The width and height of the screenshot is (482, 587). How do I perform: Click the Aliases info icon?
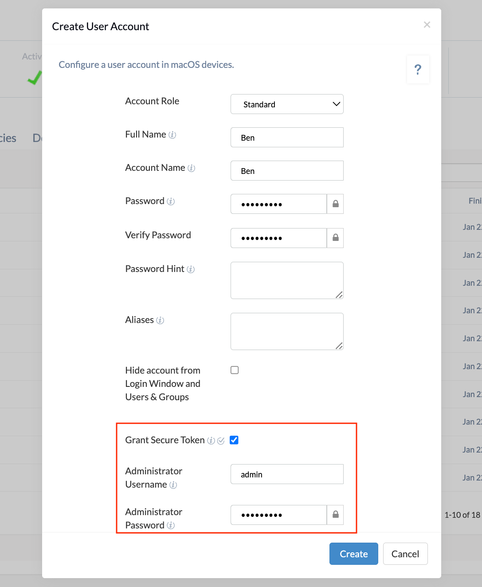pyautogui.click(x=160, y=320)
